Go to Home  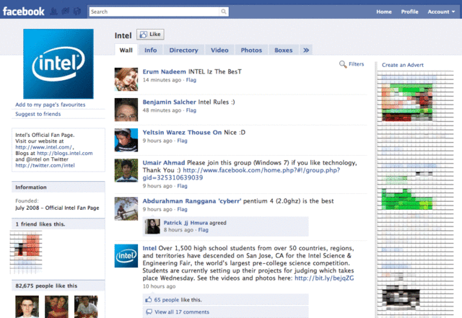(x=384, y=12)
